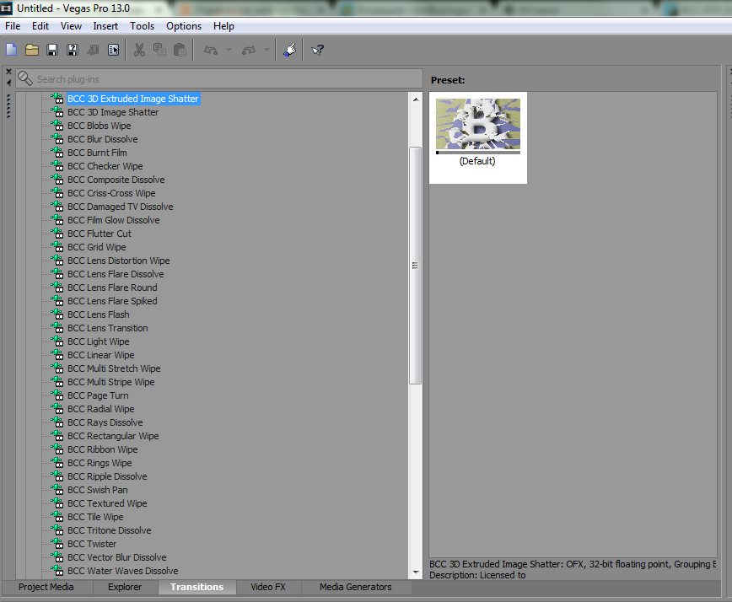Open the Tools menu

(x=142, y=26)
